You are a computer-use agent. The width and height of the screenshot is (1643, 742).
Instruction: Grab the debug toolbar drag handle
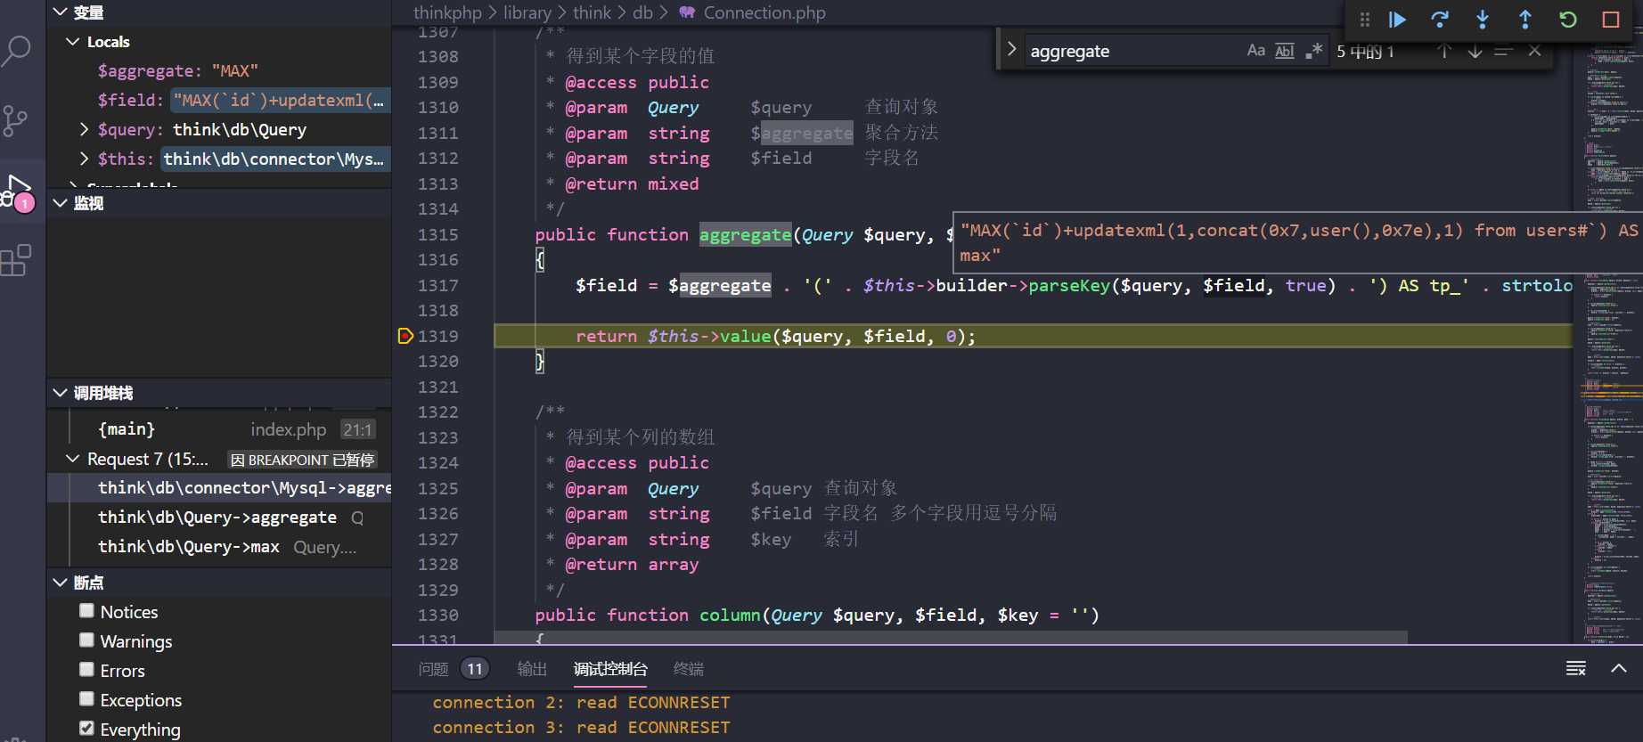point(1364,20)
